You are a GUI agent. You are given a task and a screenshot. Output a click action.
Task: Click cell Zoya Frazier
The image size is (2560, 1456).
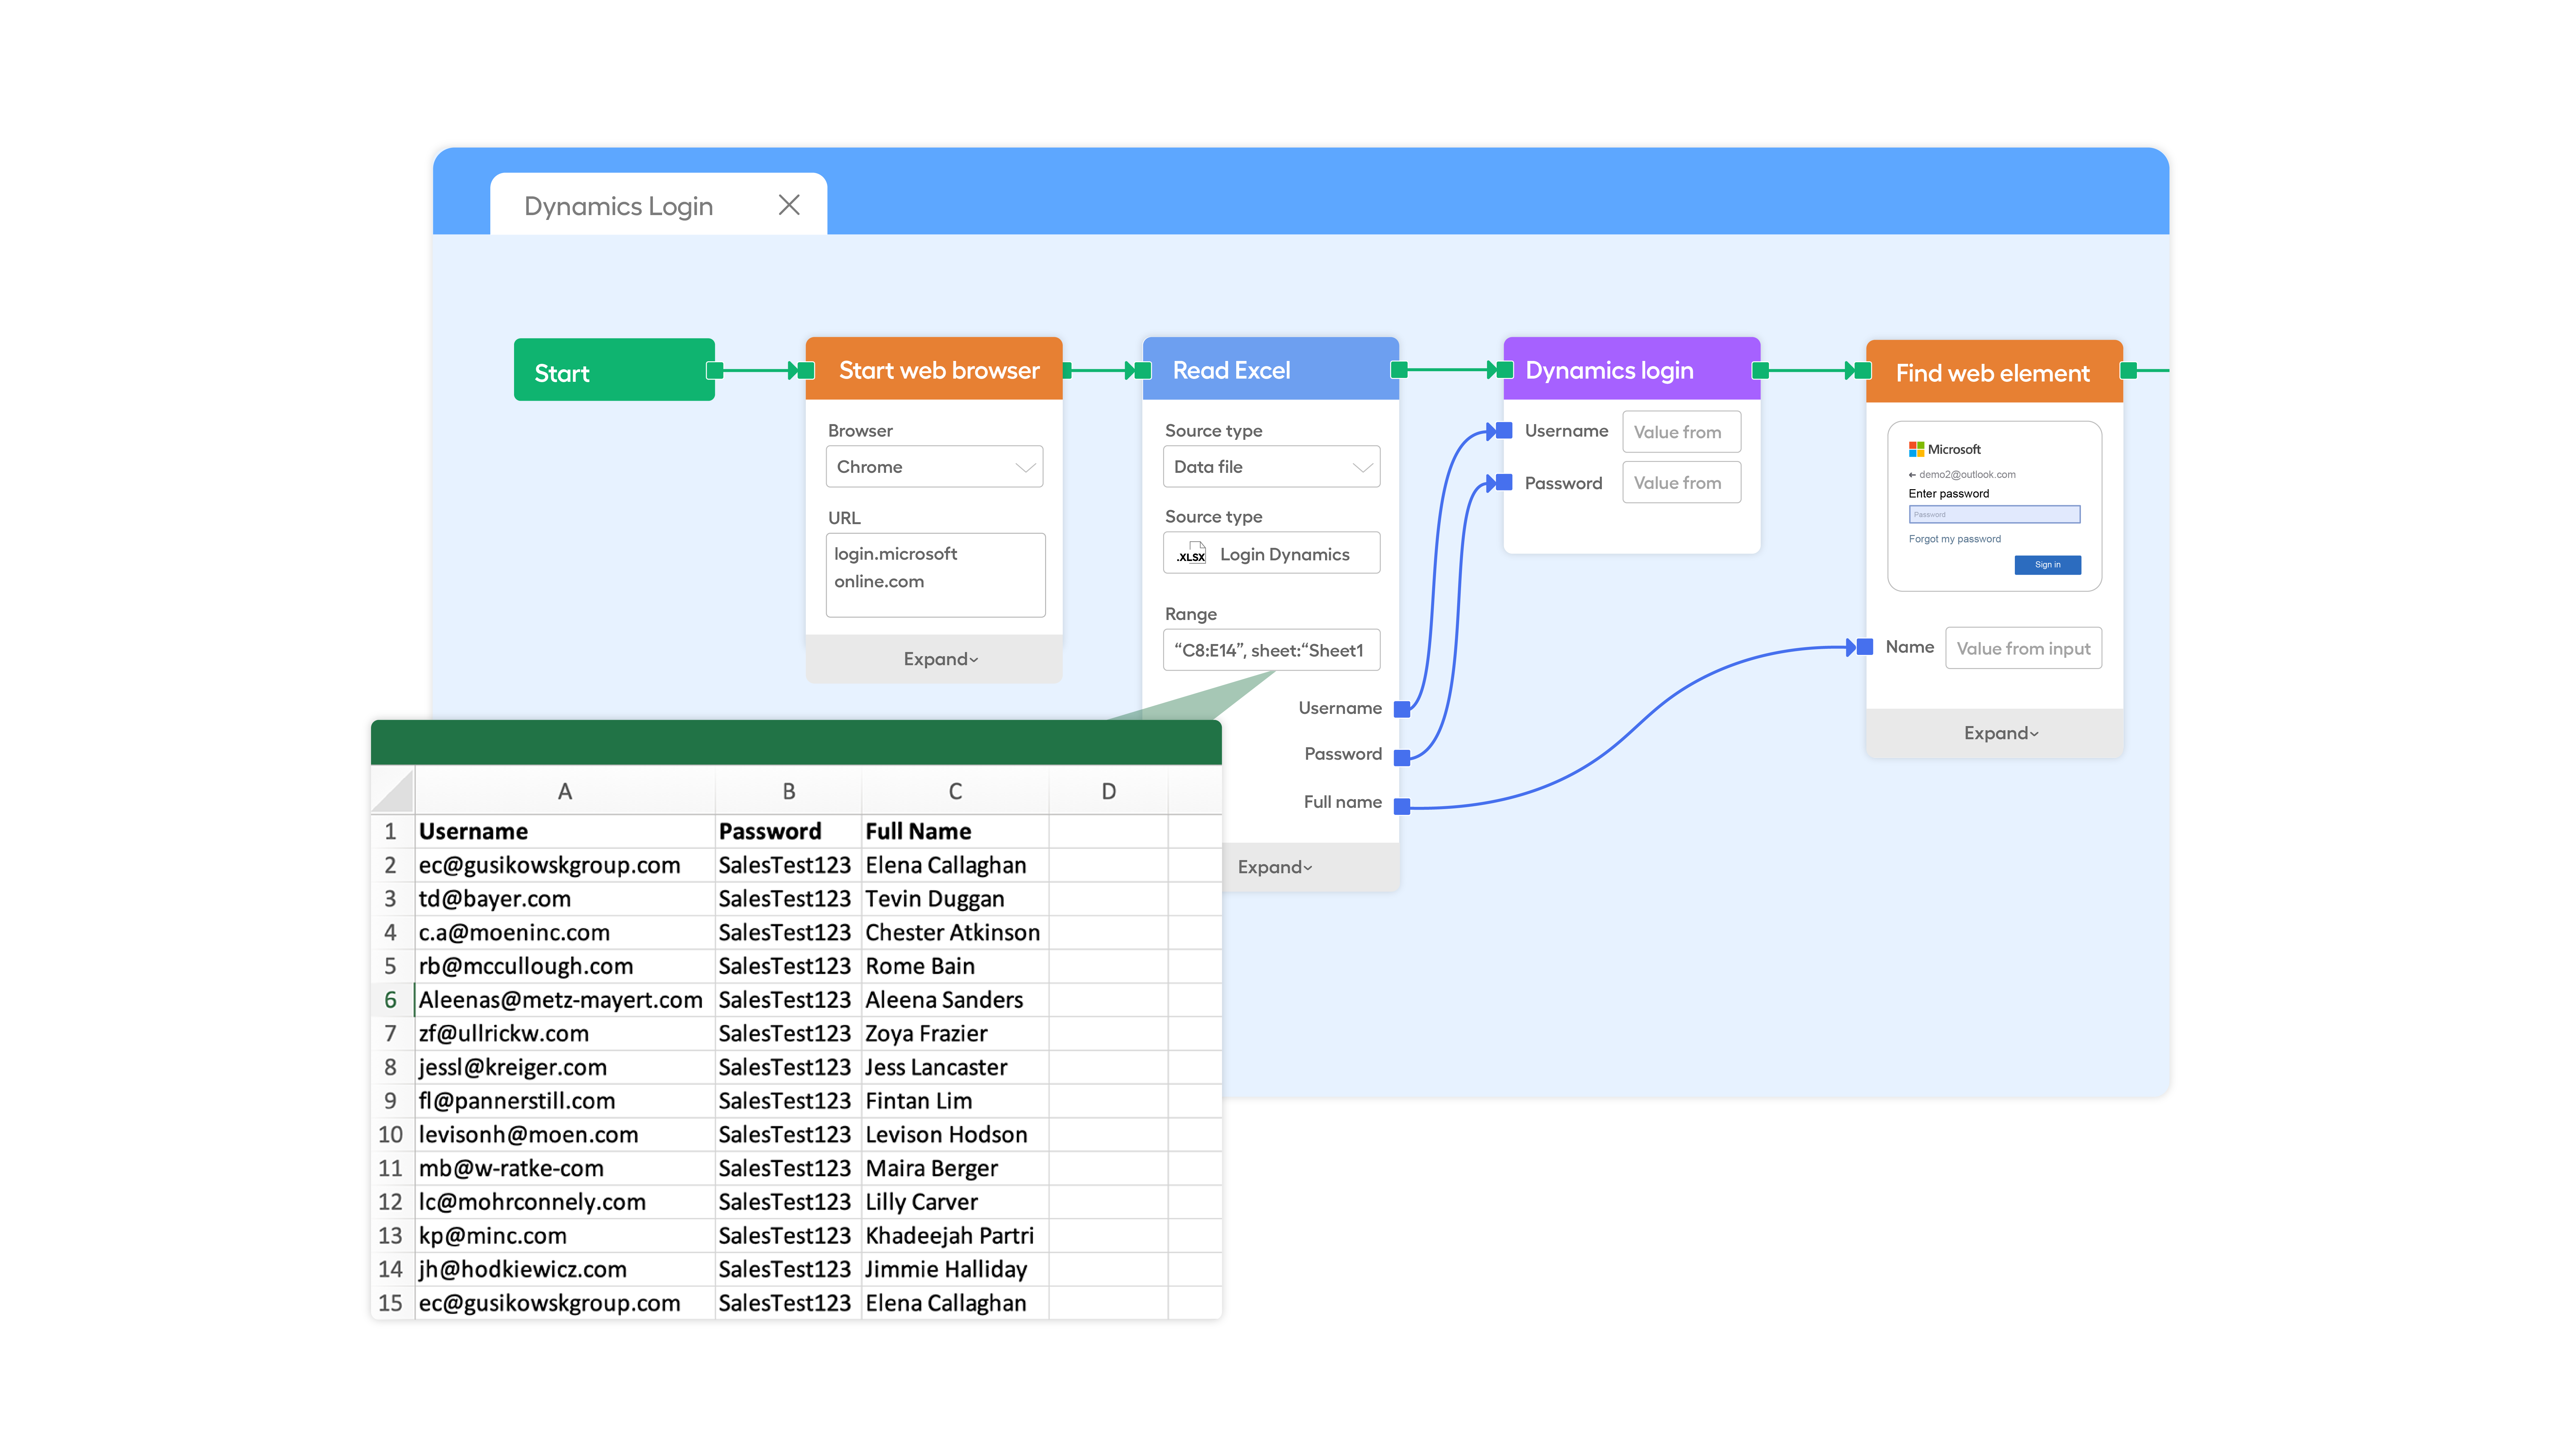point(955,1034)
